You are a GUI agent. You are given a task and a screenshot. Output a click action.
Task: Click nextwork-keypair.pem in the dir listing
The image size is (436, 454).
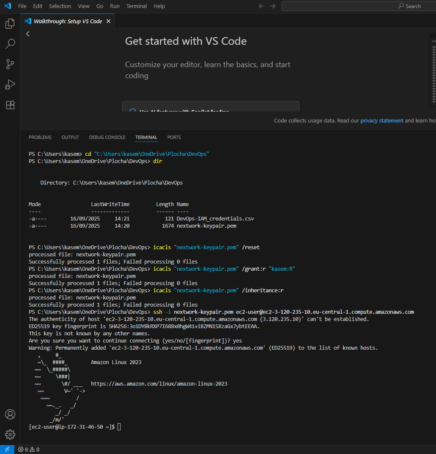(206, 226)
